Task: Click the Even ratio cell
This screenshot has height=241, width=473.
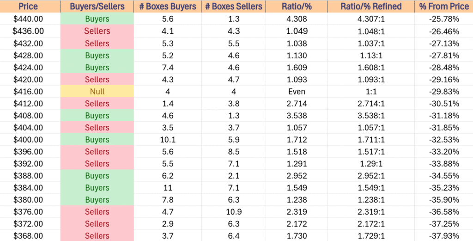Action: tap(297, 92)
